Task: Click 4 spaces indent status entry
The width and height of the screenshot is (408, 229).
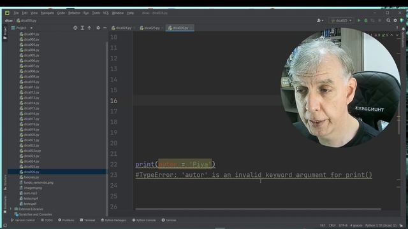Action: (x=356, y=225)
